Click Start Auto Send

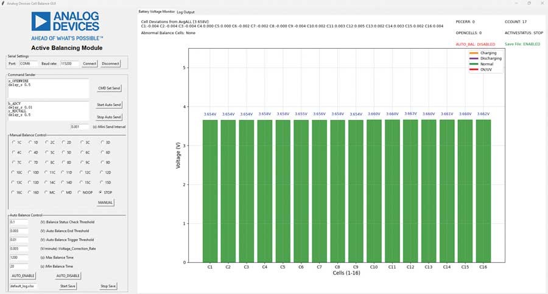tap(109, 105)
